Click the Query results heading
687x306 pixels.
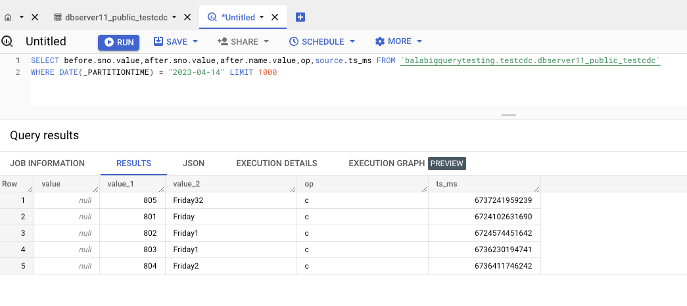44,135
